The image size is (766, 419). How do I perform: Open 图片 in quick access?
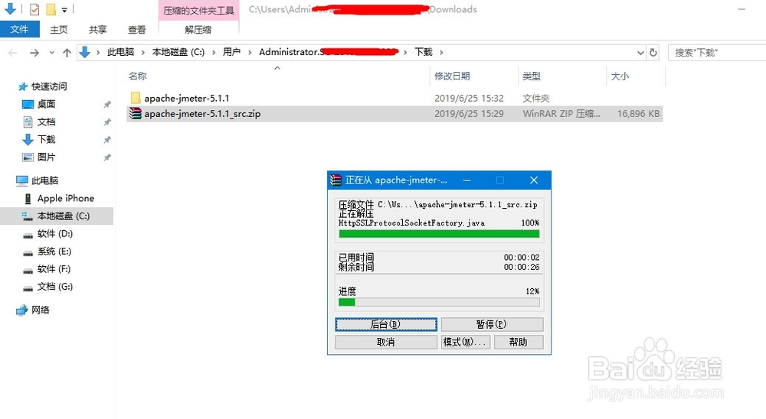coord(47,157)
